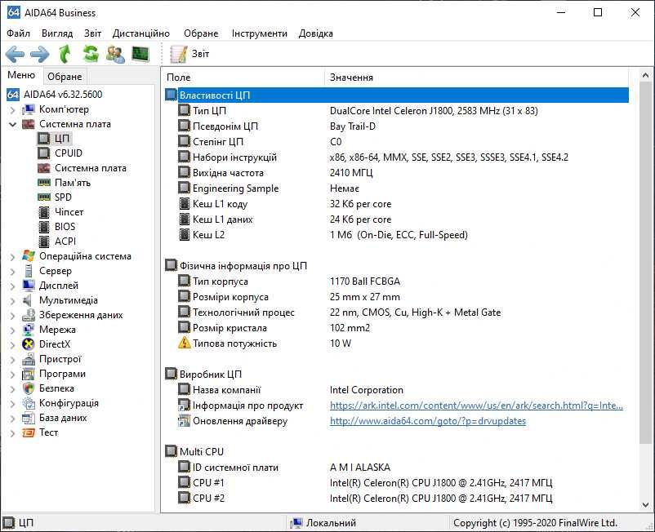Screen dimensions: 655x532
Task: Click the Тест benchmark icon
Action: point(29,432)
